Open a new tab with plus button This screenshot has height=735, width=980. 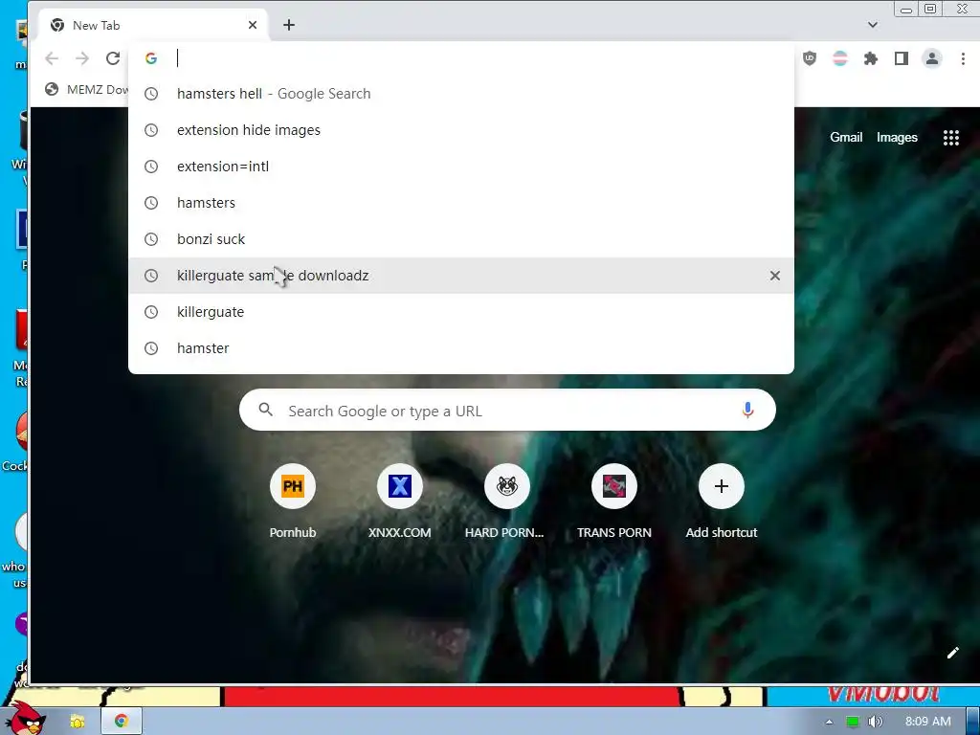coord(289,25)
